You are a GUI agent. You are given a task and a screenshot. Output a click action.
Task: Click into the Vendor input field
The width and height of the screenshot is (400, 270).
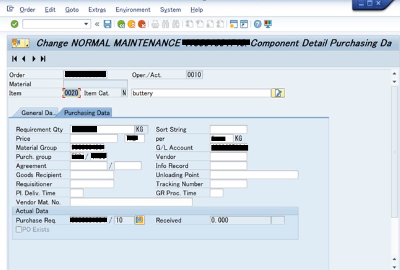[x=228, y=157]
